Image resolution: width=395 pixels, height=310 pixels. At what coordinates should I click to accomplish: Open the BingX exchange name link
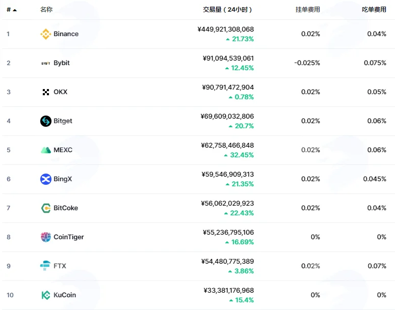pyautogui.click(x=63, y=179)
